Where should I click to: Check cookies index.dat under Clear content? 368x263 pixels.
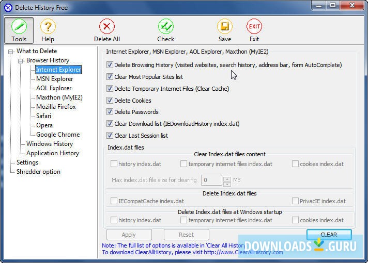point(295,163)
